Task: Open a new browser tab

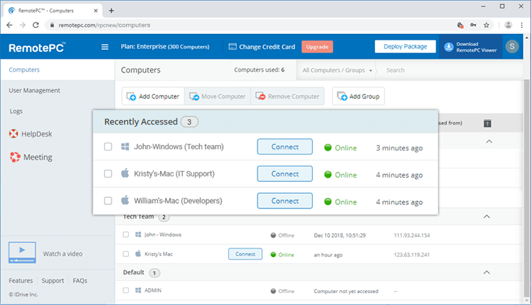Action: click(111, 11)
